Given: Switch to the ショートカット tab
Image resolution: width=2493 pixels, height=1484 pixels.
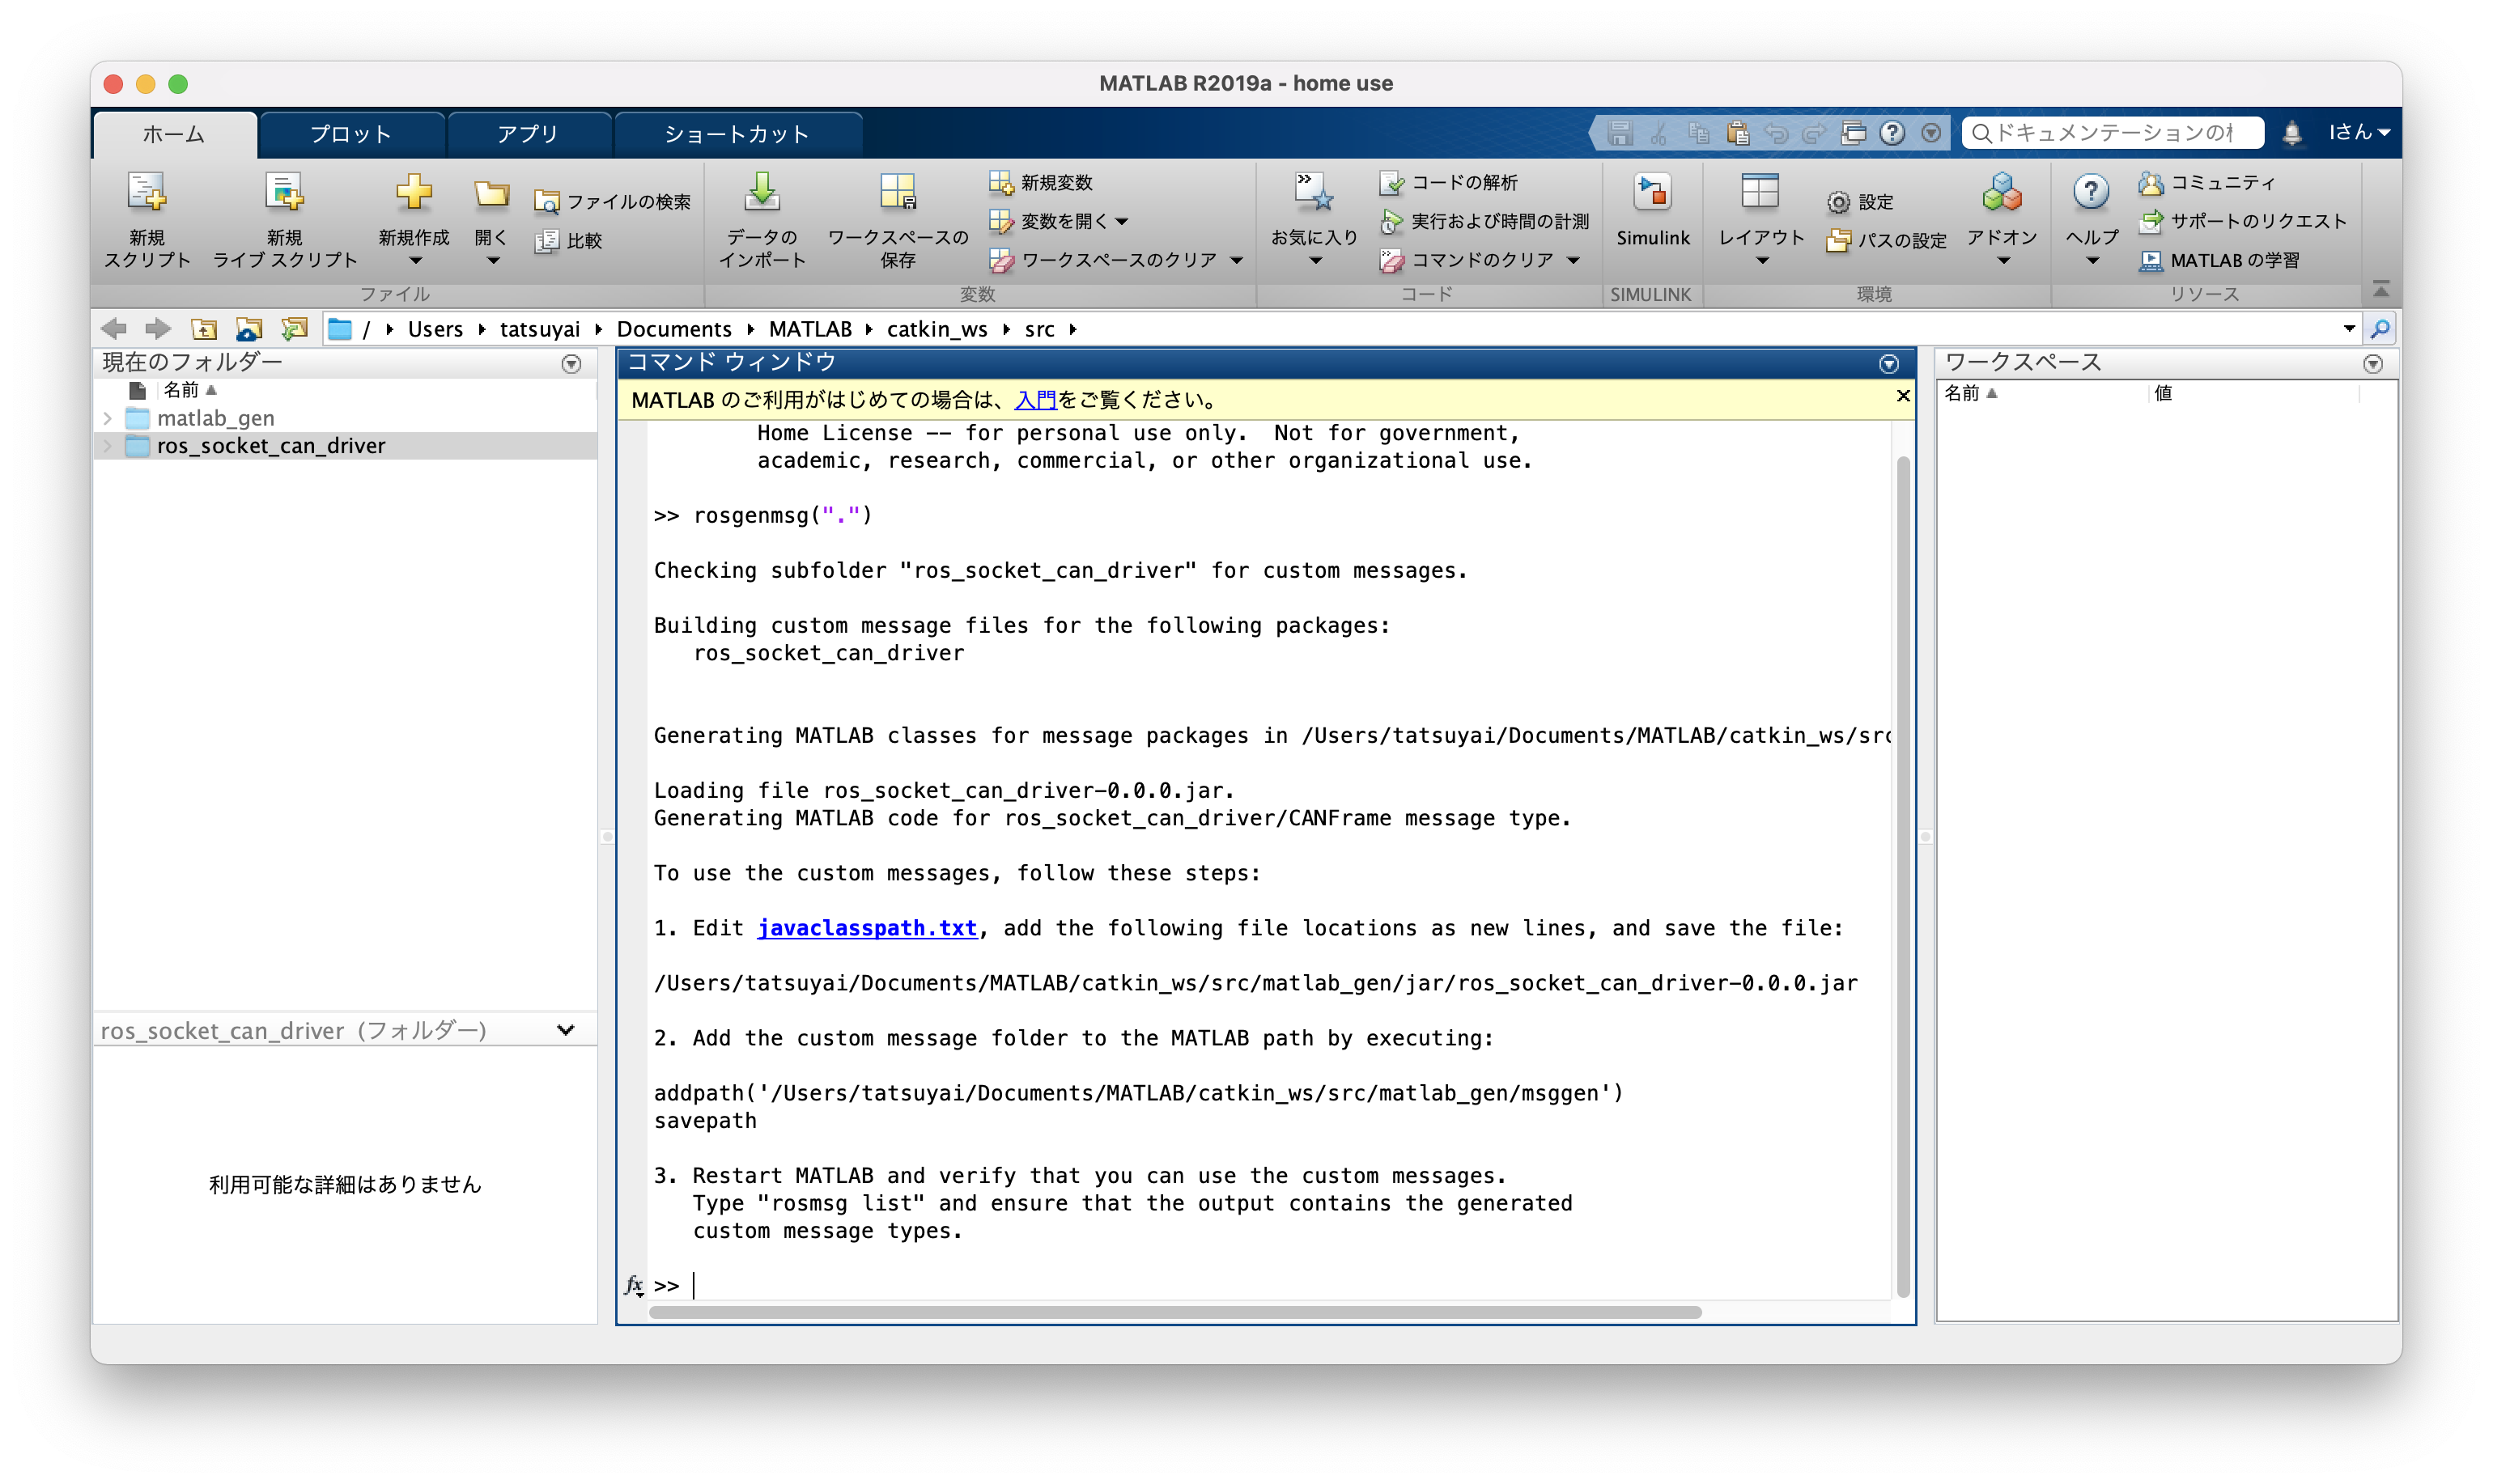Looking at the screenshot, I should click(737, 134).
